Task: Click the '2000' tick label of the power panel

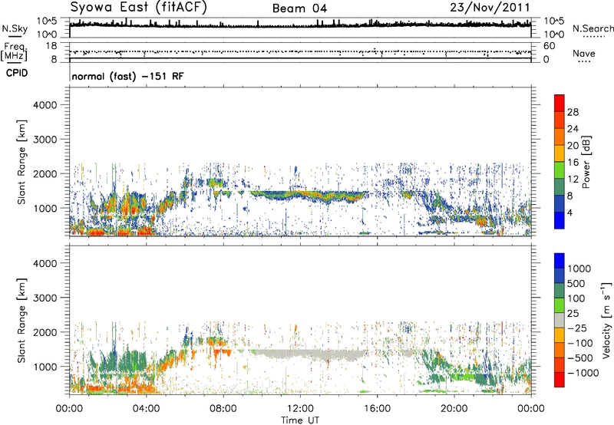Action: pyautogui.click(x=45, y=173)
